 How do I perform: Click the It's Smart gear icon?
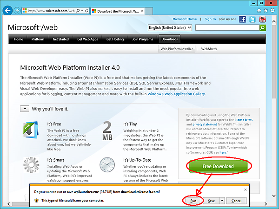coord(31,165)
